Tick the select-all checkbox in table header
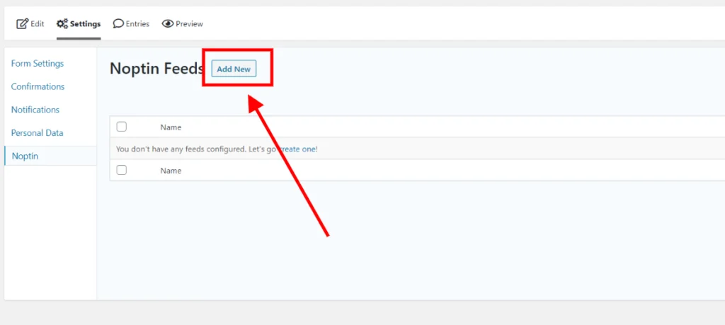The height and width of the screenshot is (325, 725). [122, 127]
